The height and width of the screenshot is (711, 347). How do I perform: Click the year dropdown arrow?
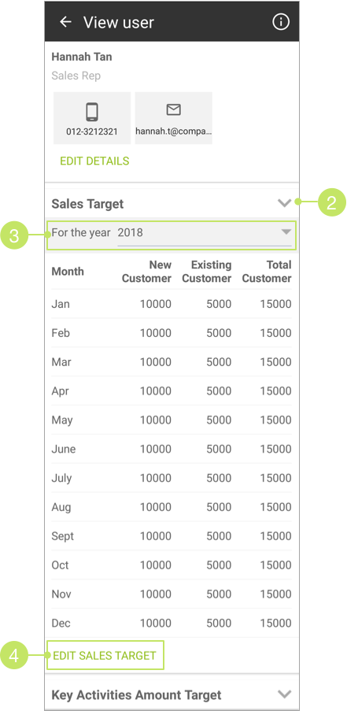286,231
